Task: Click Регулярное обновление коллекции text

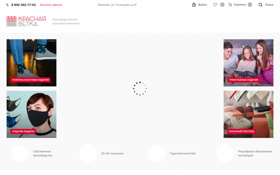Action: (x=255, y=154)
